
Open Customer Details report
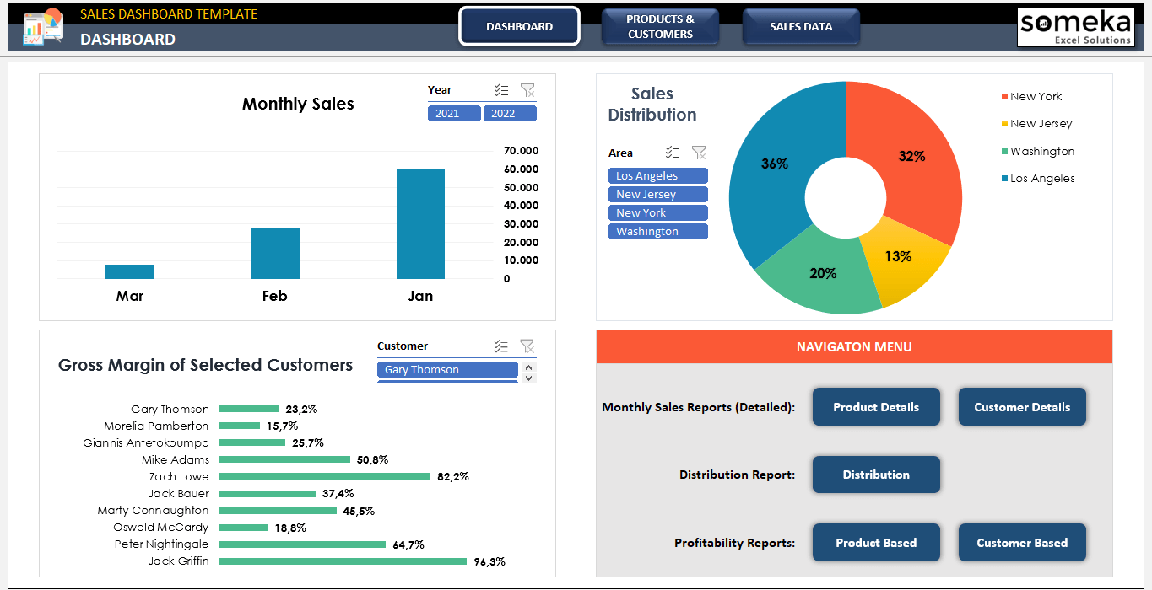tap(1022, 407)
